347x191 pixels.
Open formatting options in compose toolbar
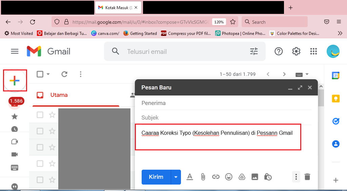click(x=190, y=177)
